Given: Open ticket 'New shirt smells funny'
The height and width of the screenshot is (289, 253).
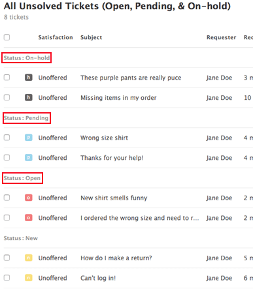Looking at the screenshot, I should tap(114, 198).
